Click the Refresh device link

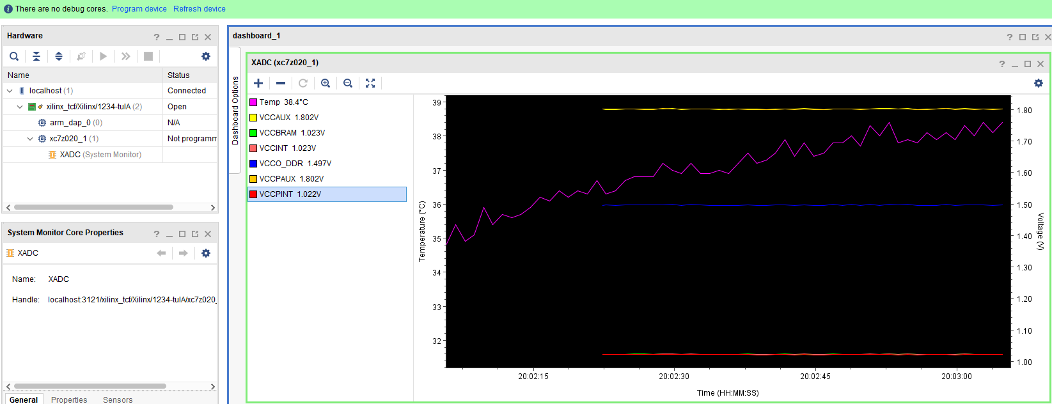[199, 9]
